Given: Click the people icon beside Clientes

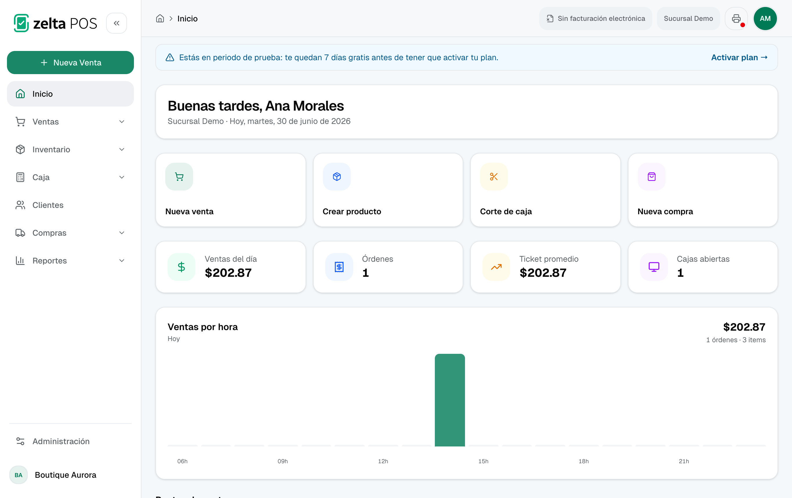Looking at the screenshot, I should (20, 205).
